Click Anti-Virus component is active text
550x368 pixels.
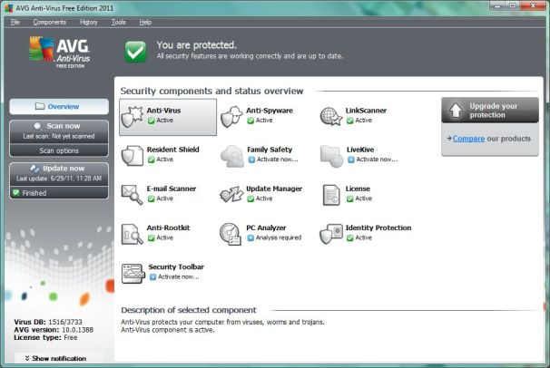coord(168,330)
